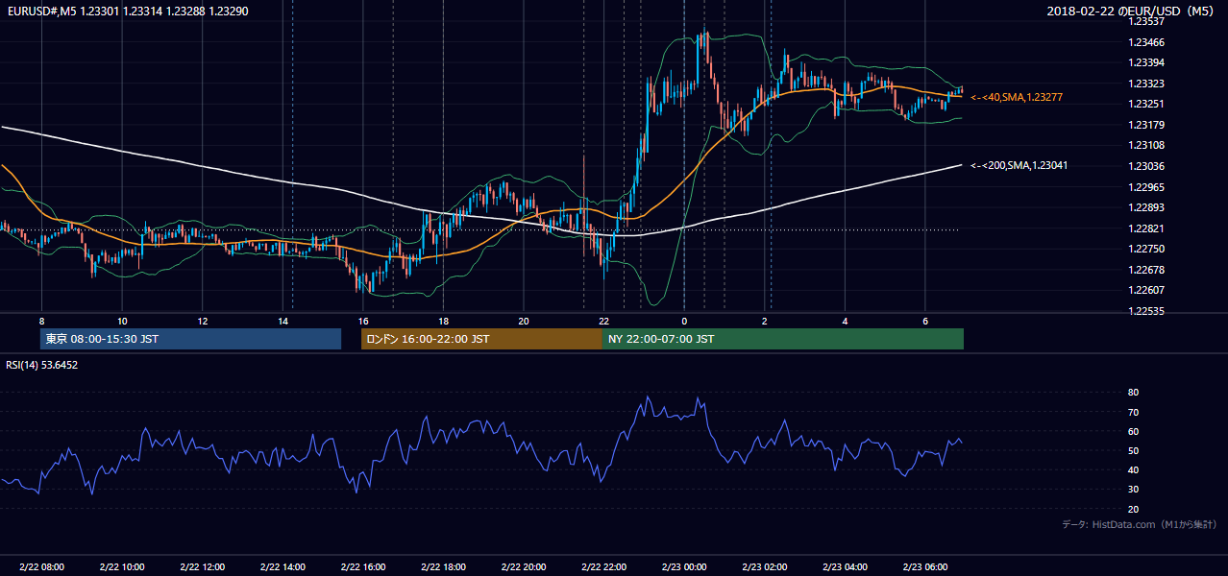Screen dimensions: 1228x576
Task: Click the bottom date label 2/22 08:00
Action: click(x=41, y=567)
